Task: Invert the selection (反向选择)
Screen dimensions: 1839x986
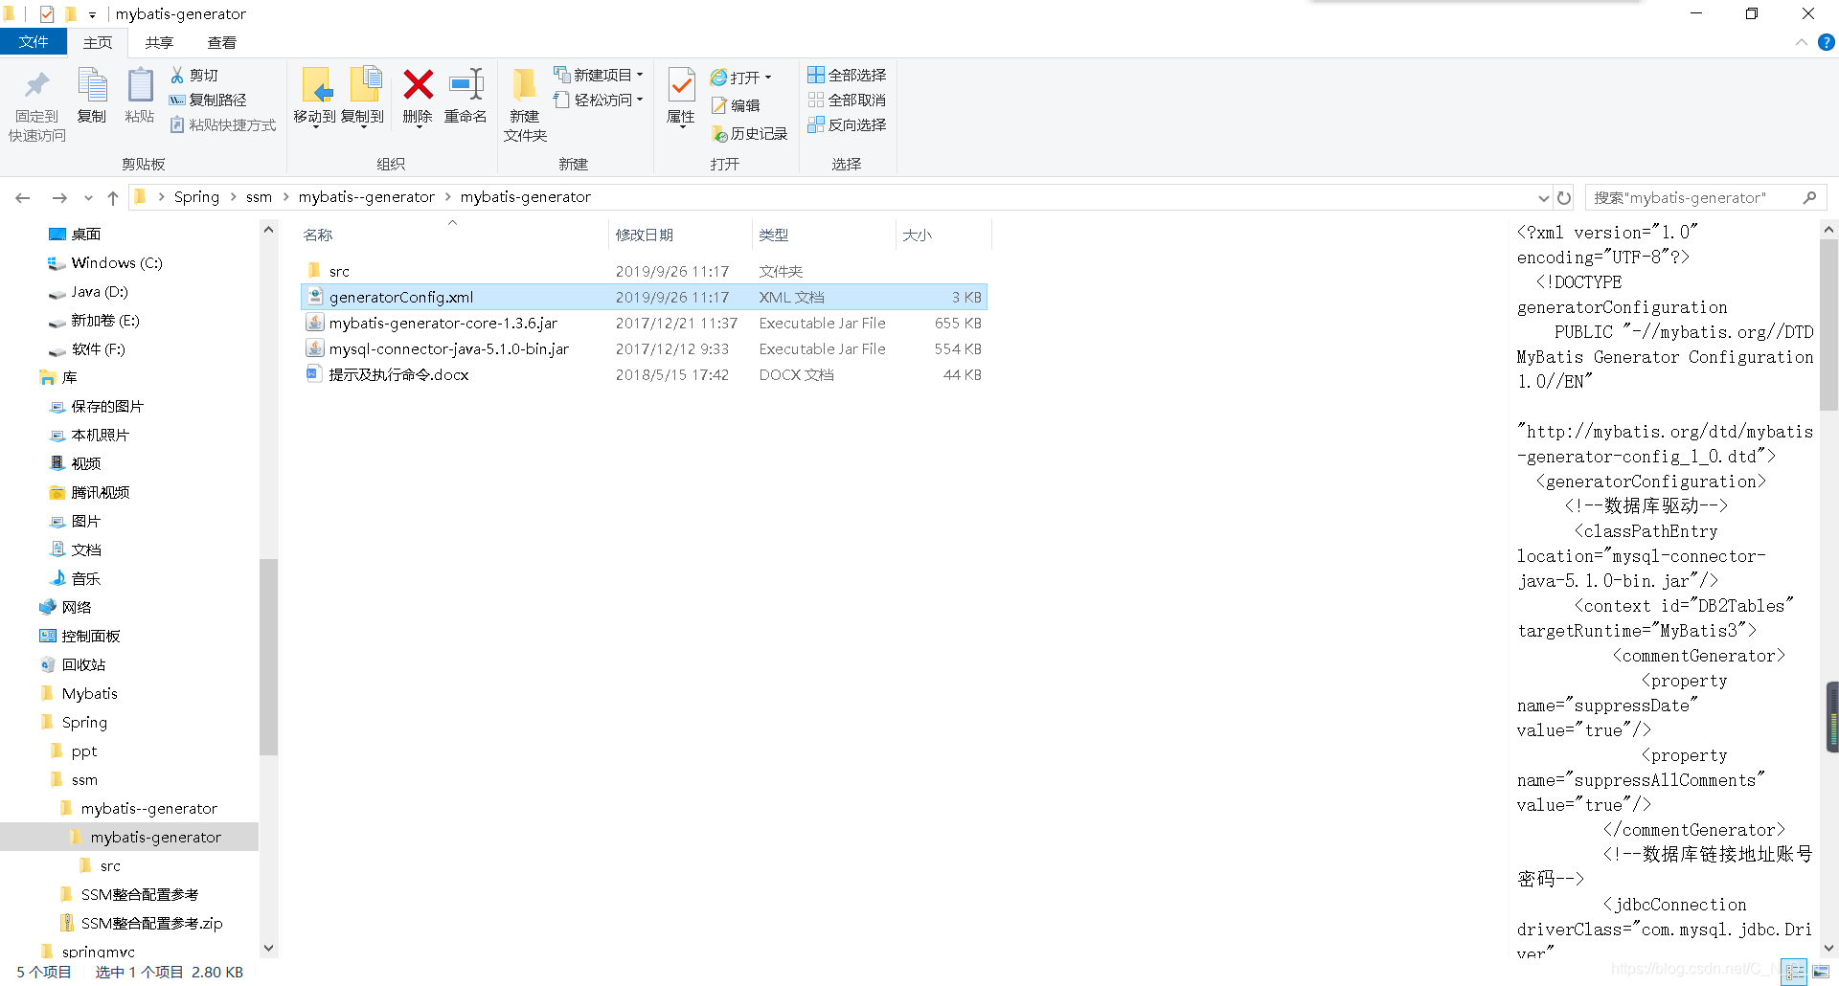Action: point(847,124)
